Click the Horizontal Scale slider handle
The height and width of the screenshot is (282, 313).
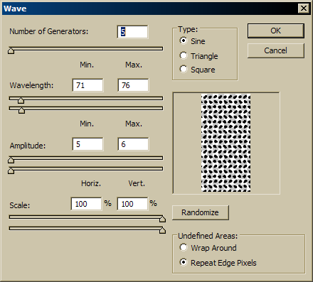(x=162, y=219)
